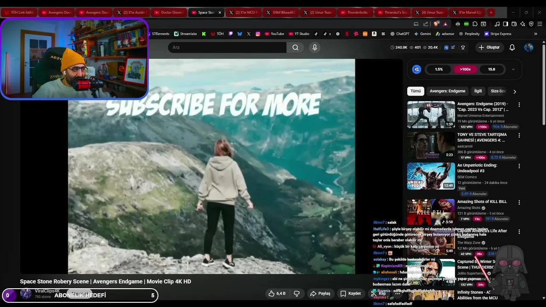
Task: Open the YouTube bookmark
Action: (274, 34)
